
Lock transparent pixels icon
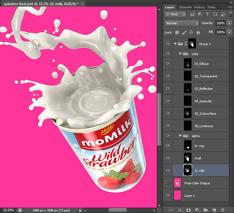(x=177, y=32)
